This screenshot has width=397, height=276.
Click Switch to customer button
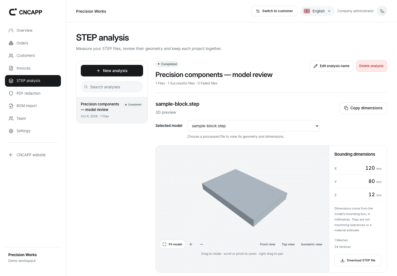coord(274,11)
